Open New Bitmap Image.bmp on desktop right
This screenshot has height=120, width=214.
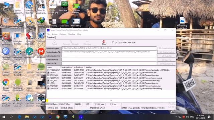tap(182, 23)
